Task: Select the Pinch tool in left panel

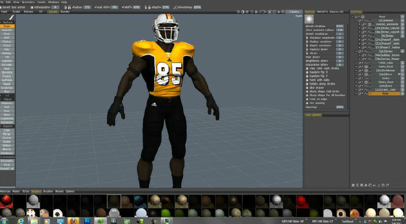Action: (x=7, y=34)
